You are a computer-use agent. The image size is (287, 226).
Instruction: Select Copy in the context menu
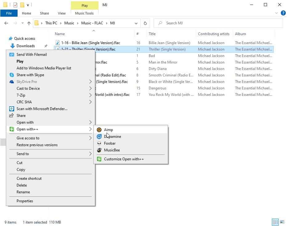click(51, 169)
